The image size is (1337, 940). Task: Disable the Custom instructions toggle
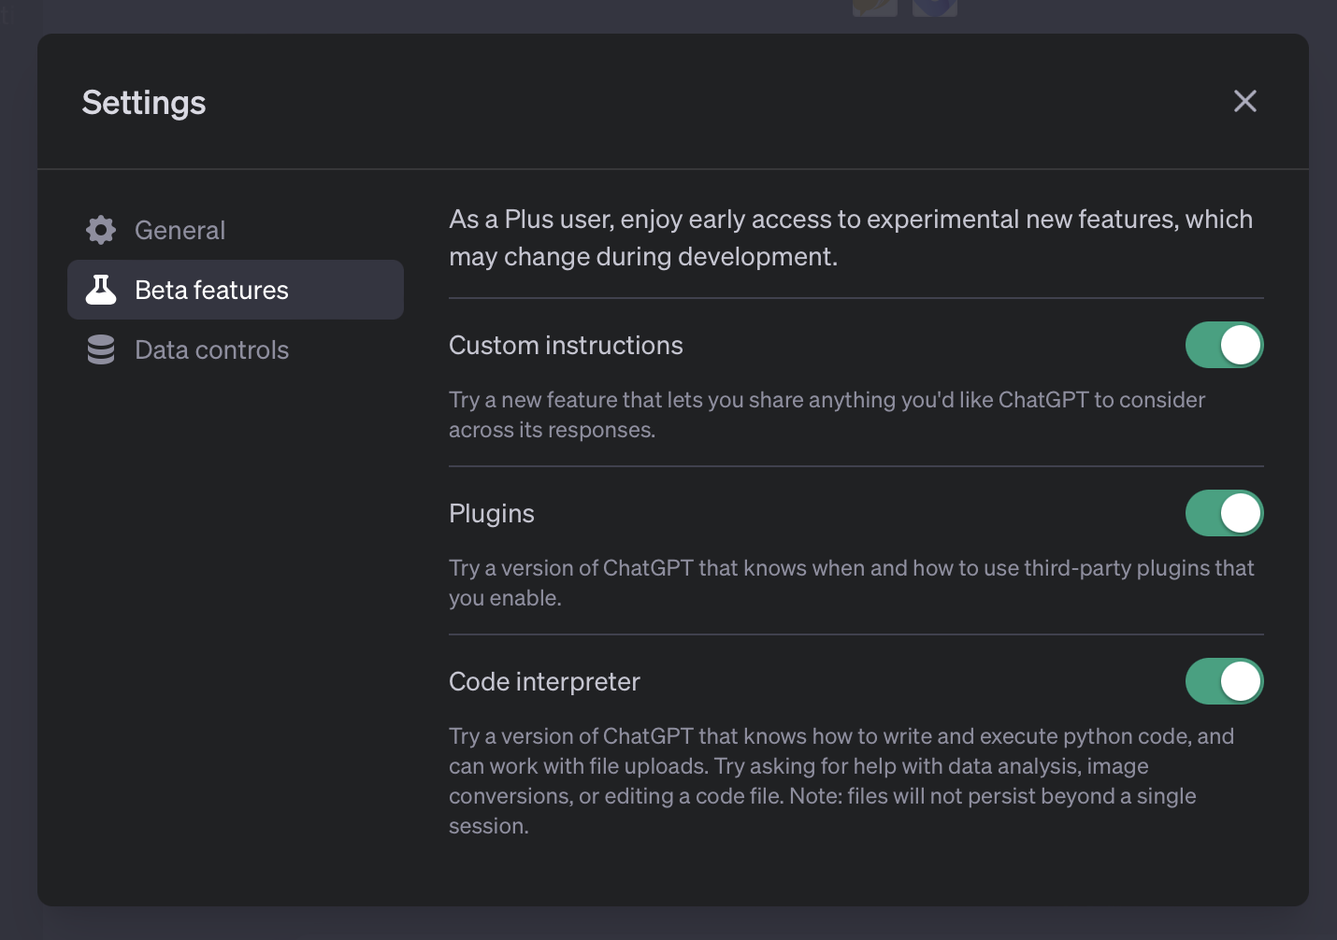1224,345
